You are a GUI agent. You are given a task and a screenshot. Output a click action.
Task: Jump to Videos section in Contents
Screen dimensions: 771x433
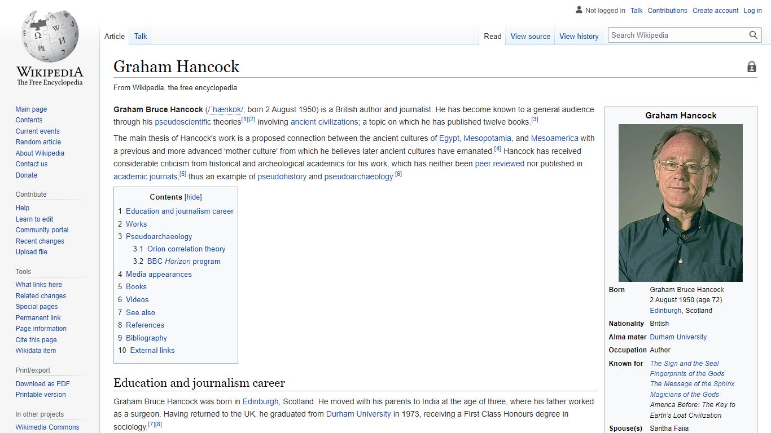coord(137,299)
